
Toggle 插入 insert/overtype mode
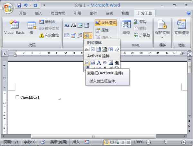coord(76,142)
